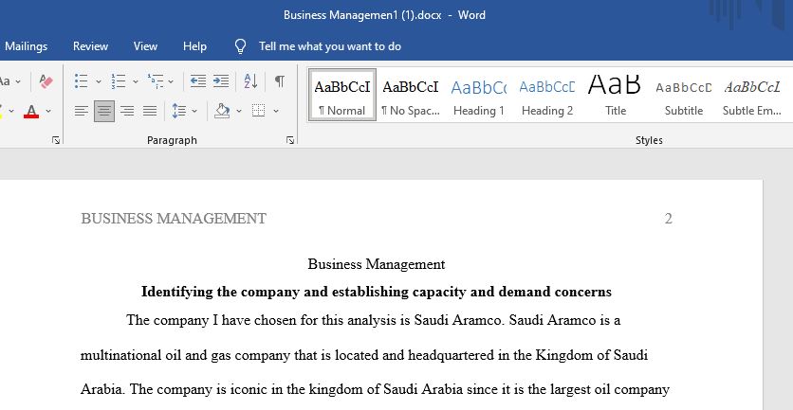Increase the paragraph indent
Image resolution: width=793 pixels, height=410 pixels.
tap(221, 81)
